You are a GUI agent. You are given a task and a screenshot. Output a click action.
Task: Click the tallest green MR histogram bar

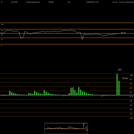click(117, 84)
